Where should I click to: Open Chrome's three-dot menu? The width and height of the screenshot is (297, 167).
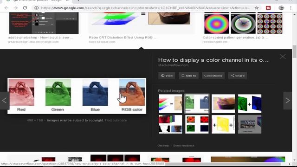click(291, 8)
